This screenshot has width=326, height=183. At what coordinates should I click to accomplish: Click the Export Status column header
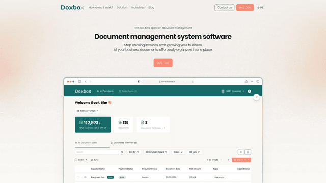243,169
